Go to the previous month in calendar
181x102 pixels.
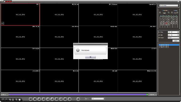coord(160,13)
